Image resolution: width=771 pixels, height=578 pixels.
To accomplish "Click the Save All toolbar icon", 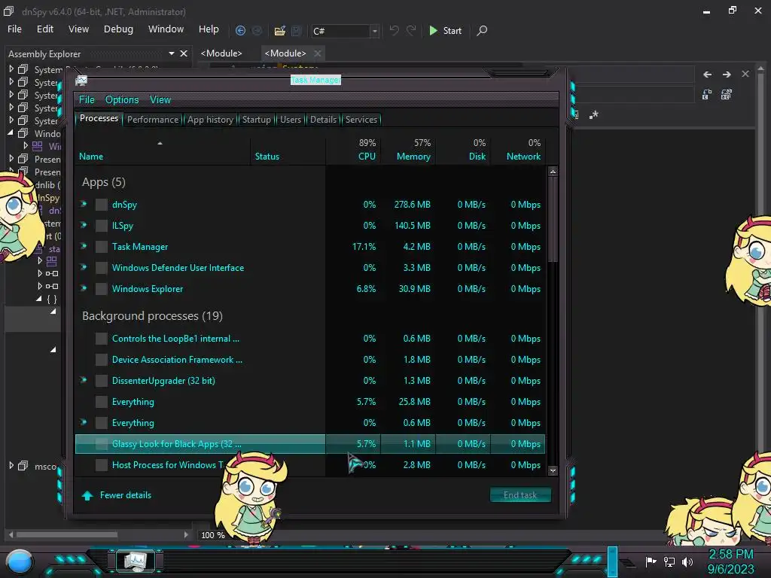I will (x=296, y=30).
